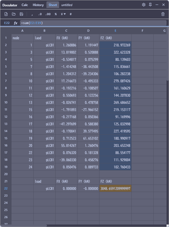Click the E22 cell reference box
This screenshot has width=169, height=227.
(x=7, y=23)
